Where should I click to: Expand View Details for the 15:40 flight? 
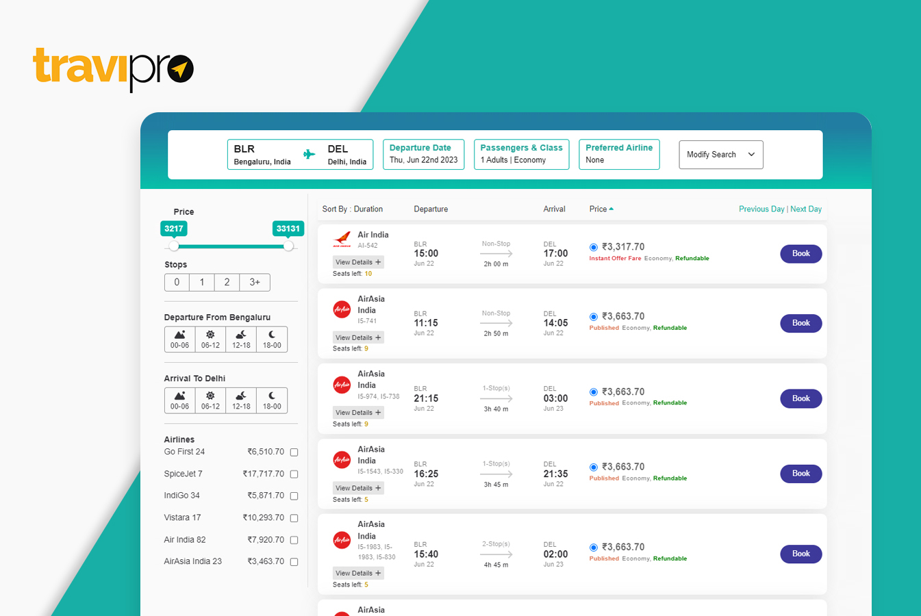[358, 574]
